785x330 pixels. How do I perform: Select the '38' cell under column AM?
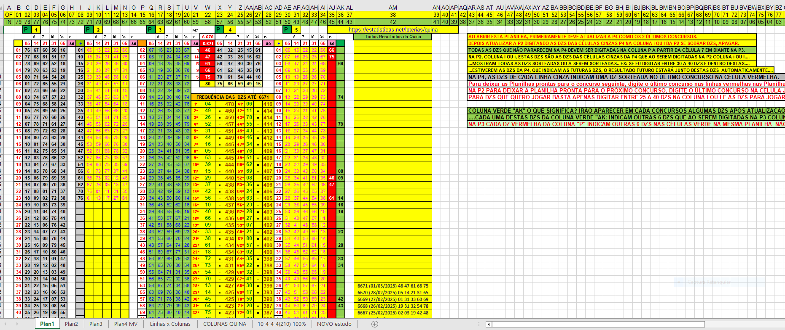click(392, 15)
